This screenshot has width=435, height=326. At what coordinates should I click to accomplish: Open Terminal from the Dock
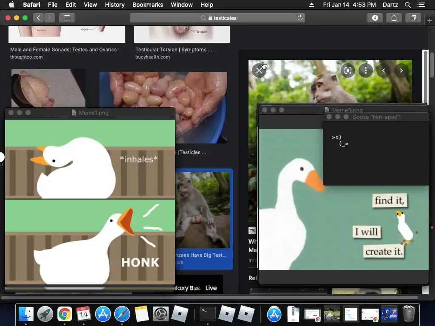[208, 314]
